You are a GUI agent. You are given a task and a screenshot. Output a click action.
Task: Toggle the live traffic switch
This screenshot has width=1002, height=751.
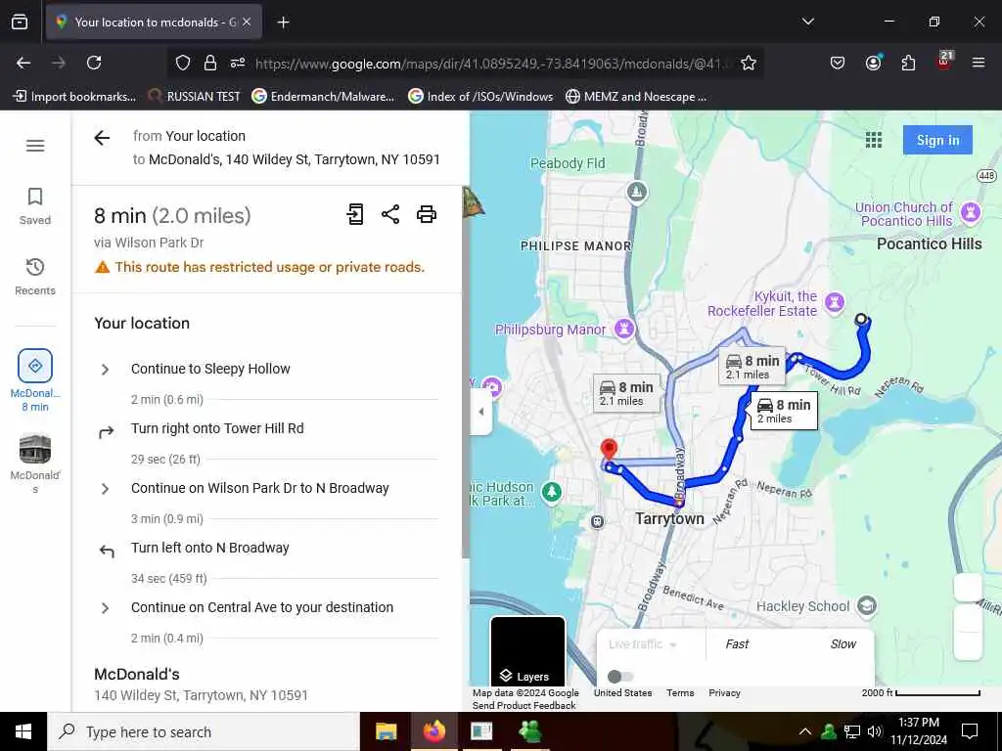[619, 677]
